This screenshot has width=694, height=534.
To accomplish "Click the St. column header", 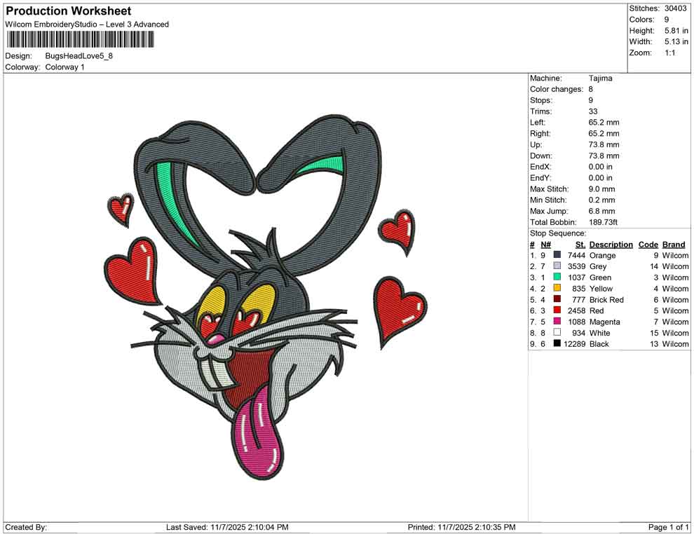I will [579, 244].
